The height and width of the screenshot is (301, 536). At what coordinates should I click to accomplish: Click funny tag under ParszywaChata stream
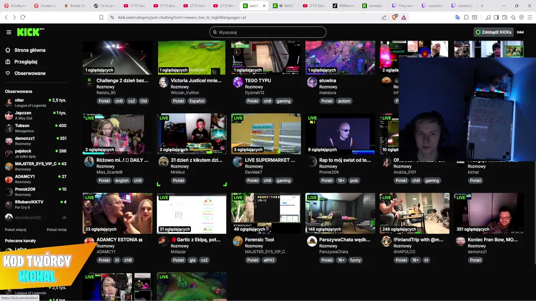(355, 260)
